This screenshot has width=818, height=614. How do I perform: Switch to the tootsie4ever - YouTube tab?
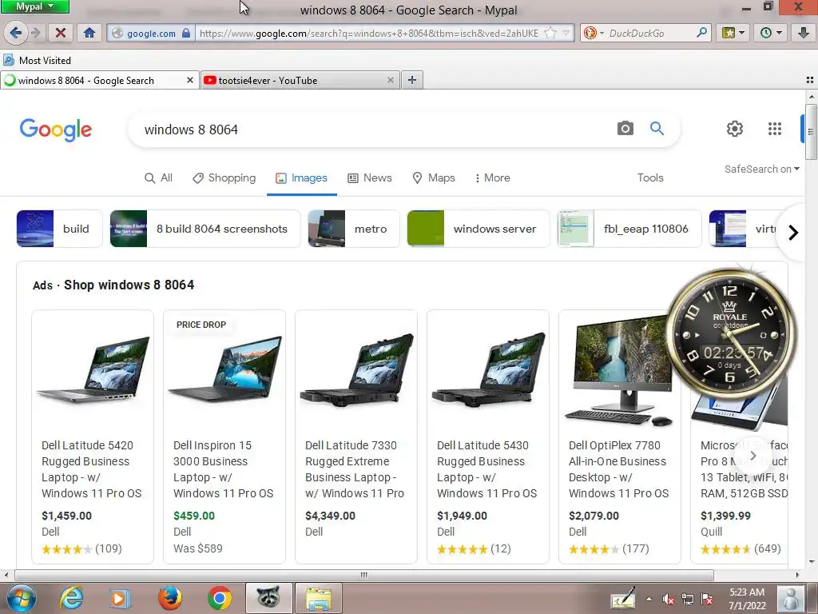click(300, 81)
